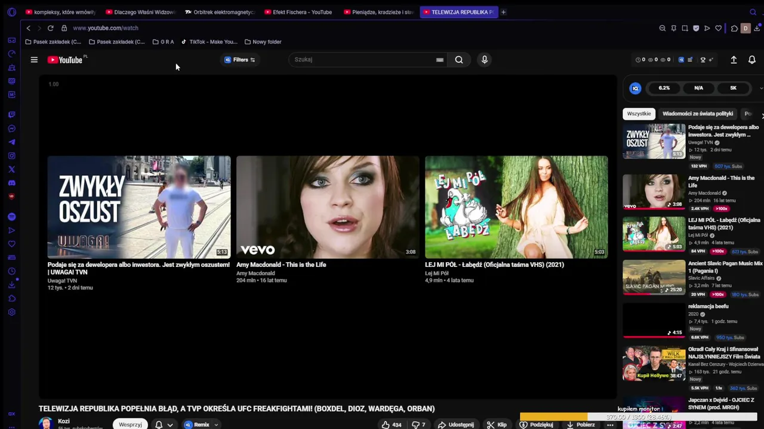764x429 pixels.
Task: Open YouTube notifications bell
Action: point(752,60)
